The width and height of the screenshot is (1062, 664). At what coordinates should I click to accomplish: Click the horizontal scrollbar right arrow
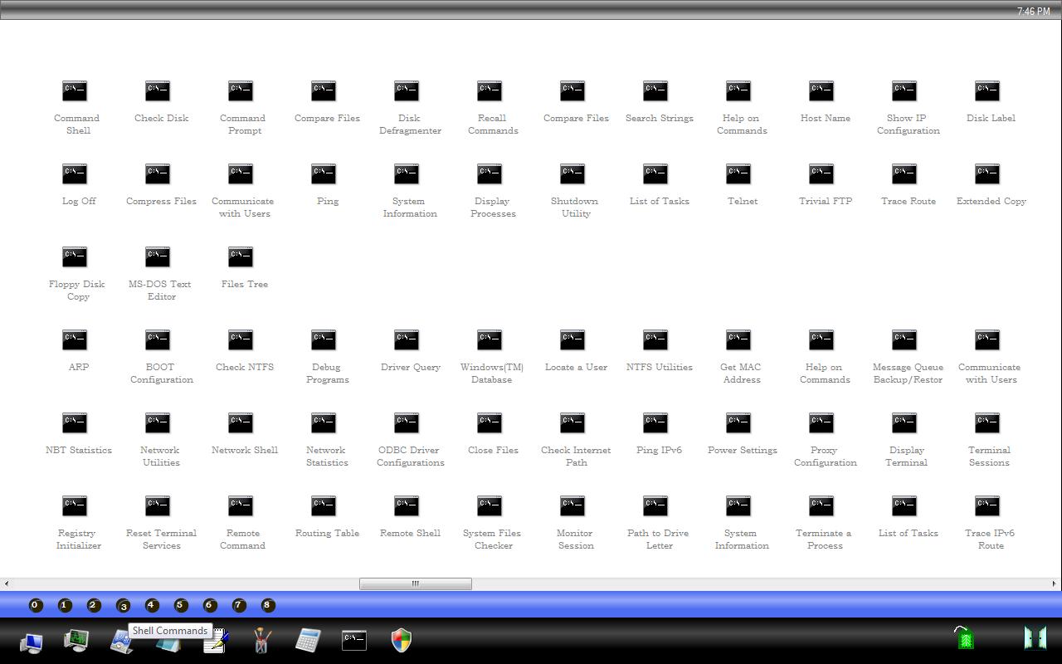coord(1055,583)
